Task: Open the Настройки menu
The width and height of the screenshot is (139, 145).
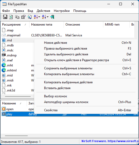Action: [62, 11]
